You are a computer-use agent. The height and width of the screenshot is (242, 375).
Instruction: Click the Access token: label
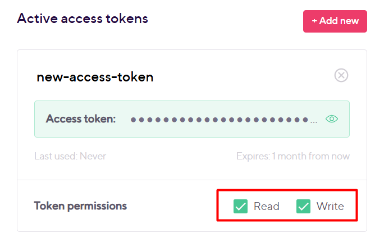81,119
